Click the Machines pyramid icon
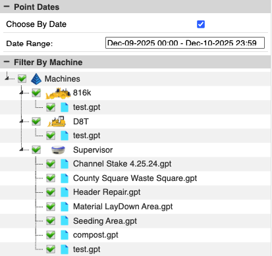 (x=36, y=79)
